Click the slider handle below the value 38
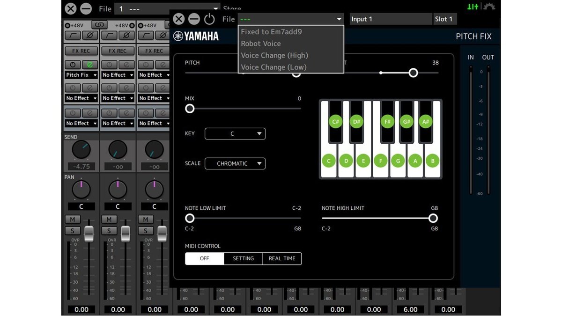Image resolution: width=562 pixels, height=316 pixels. coord(413,73)
